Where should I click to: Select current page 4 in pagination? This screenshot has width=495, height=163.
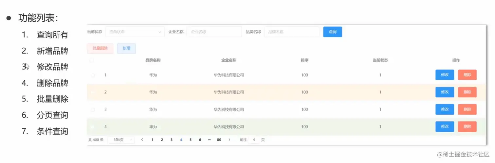(x=181, y=140)
